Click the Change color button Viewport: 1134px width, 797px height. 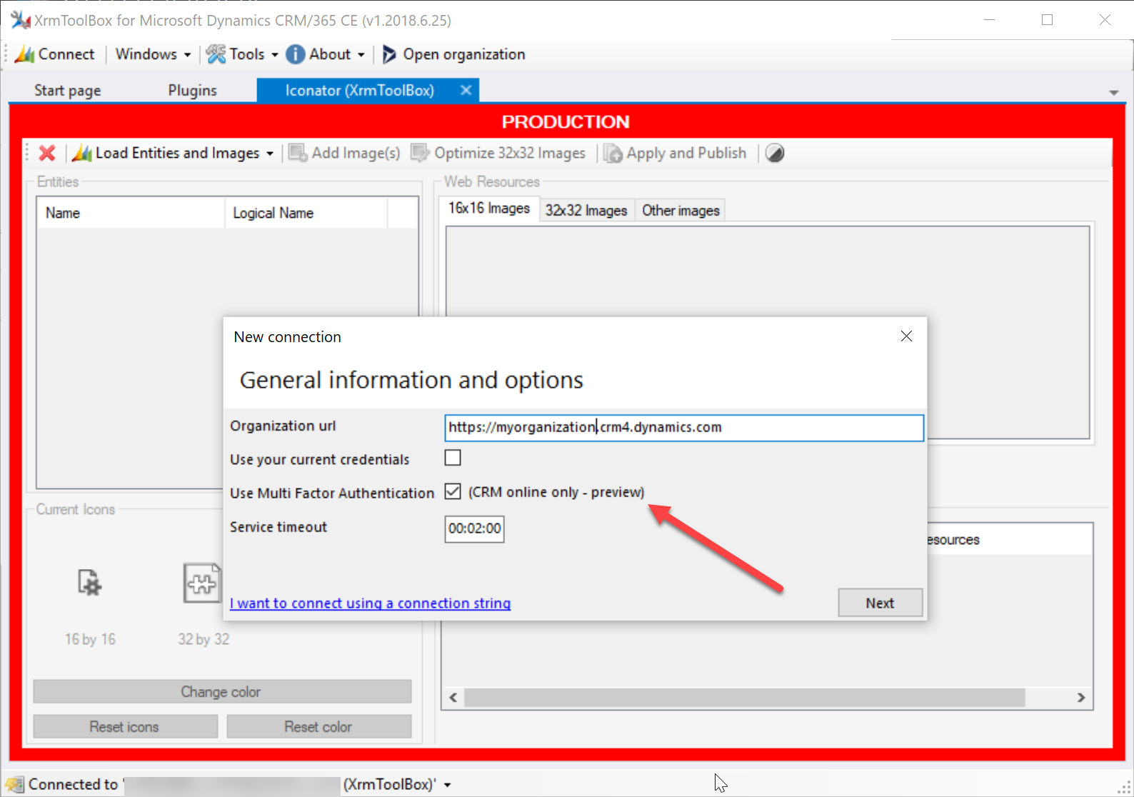222,691
